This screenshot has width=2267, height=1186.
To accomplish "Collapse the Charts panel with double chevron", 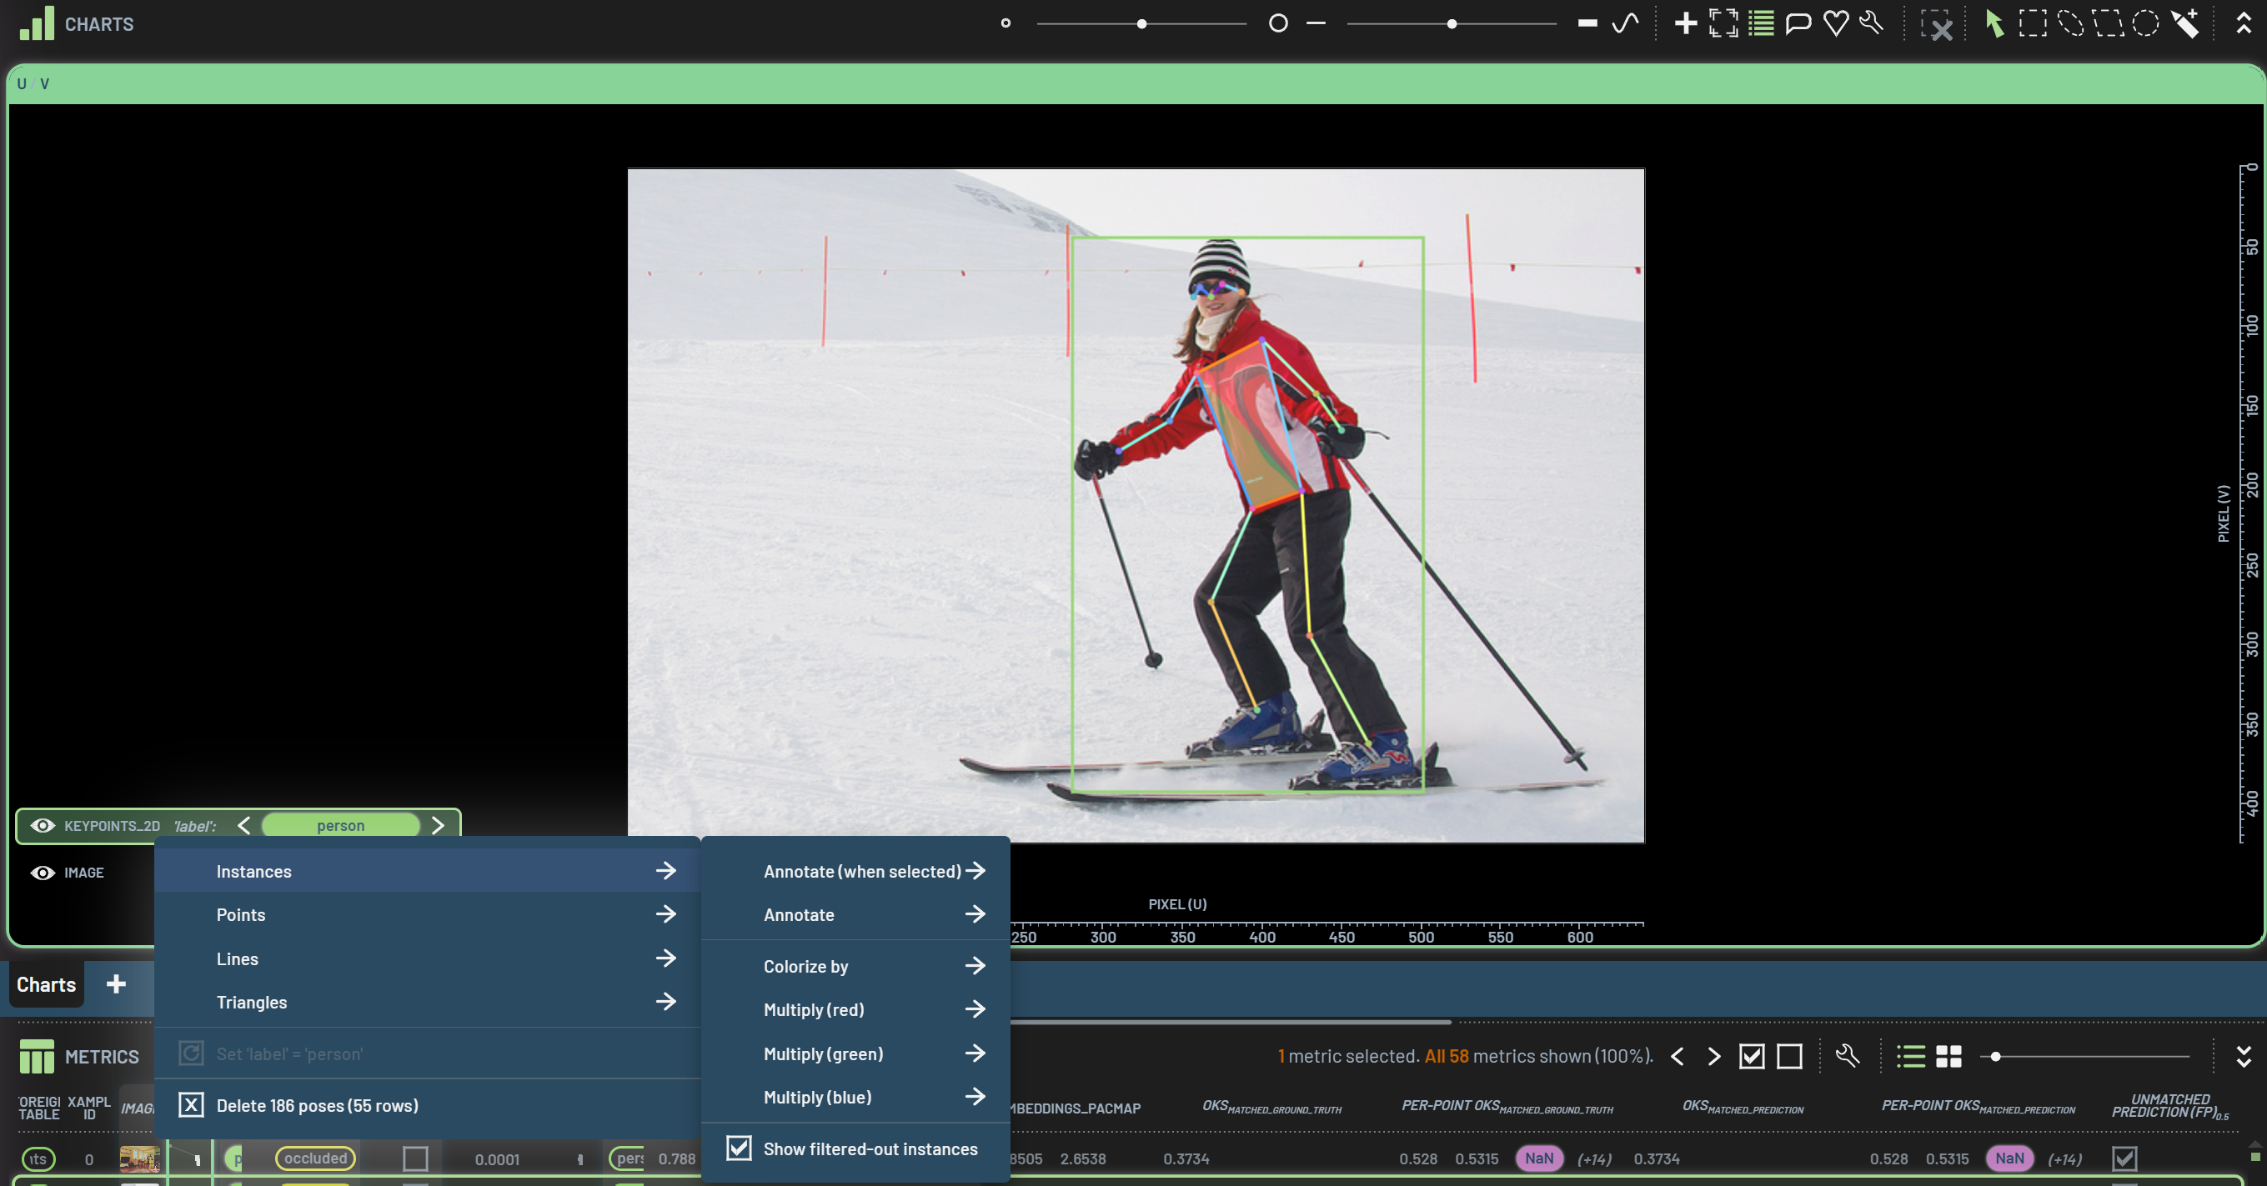I will (x=2244, y=24).
